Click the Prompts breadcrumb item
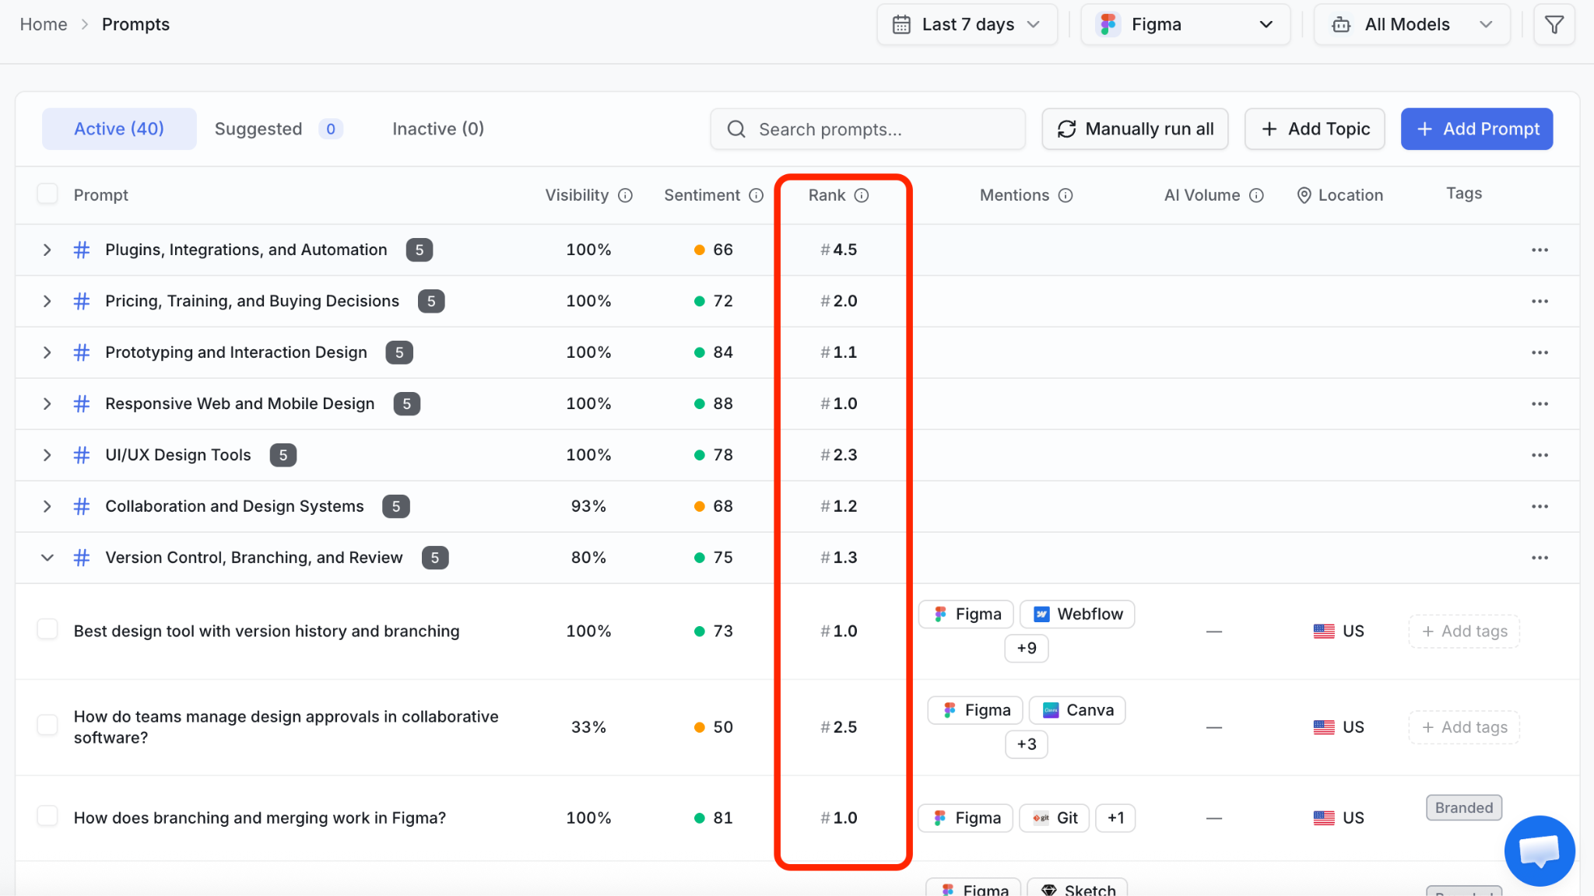 (x=135, y=25)
